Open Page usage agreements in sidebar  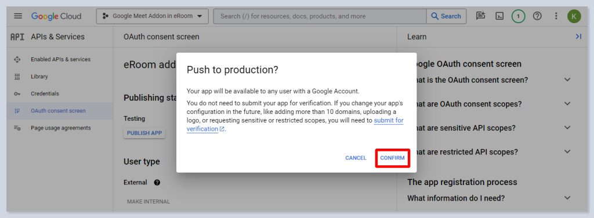pyautogui.click(x=60, y=128)
